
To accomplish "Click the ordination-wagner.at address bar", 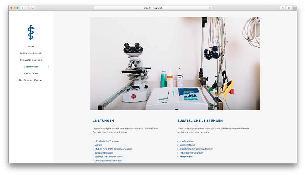I will coord(152,8).
